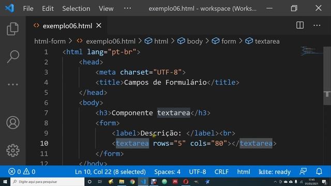
Task: Click kite: ready status item
Action: 275,172
